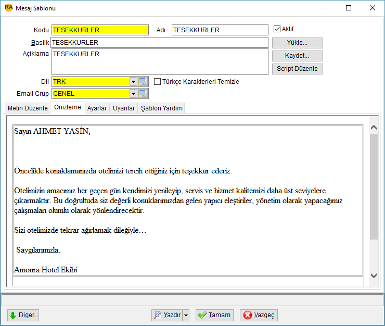385x326 pixels.
Task: Click into the Baslik input field
Action: [x=159, y=43]
